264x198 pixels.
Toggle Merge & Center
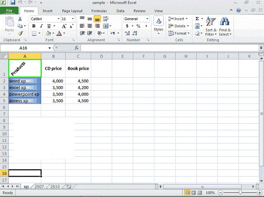click(106, 26)
